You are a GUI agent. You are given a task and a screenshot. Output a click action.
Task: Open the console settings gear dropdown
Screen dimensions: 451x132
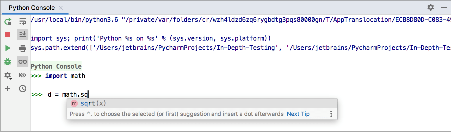[8, 75]
